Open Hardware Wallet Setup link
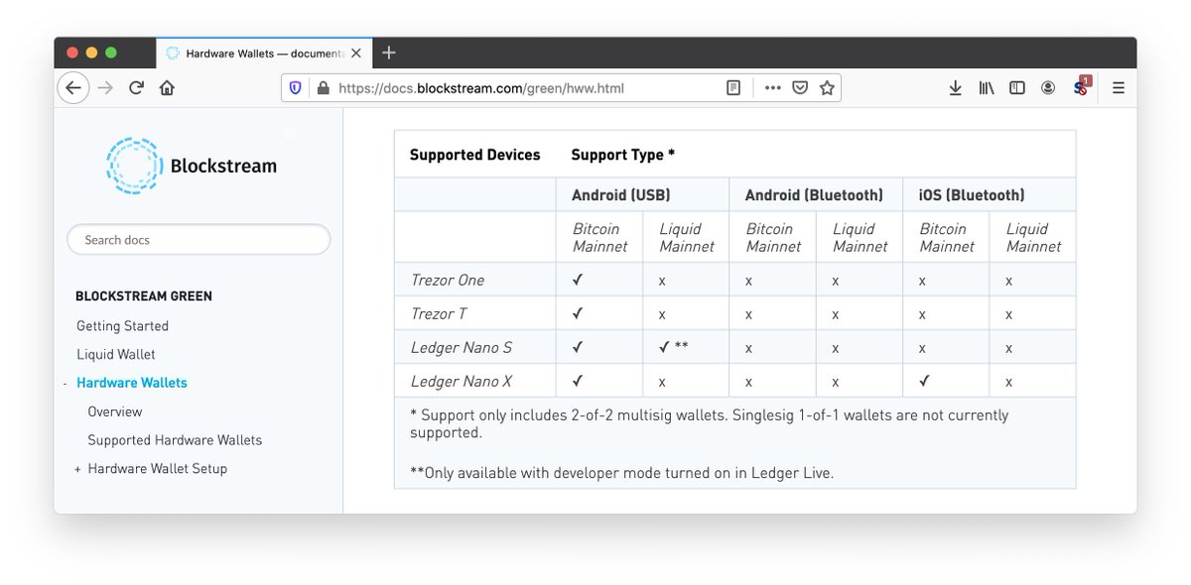Screen dimensions: 1191x585 tap(157, 469)
